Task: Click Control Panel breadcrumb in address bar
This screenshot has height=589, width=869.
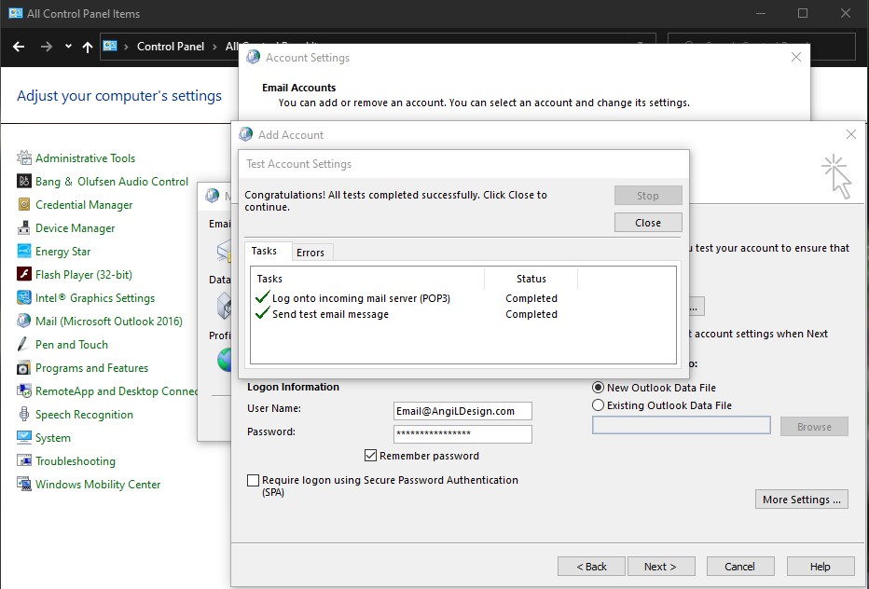Action: [170, 47]
